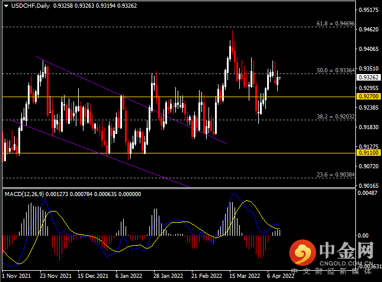
Task: Open the USDCHF chart dropdown triangle
Action: click(x=6, y=6)
